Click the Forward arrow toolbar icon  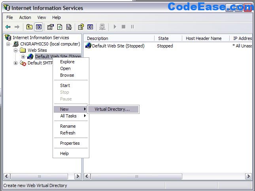[17, 27]
